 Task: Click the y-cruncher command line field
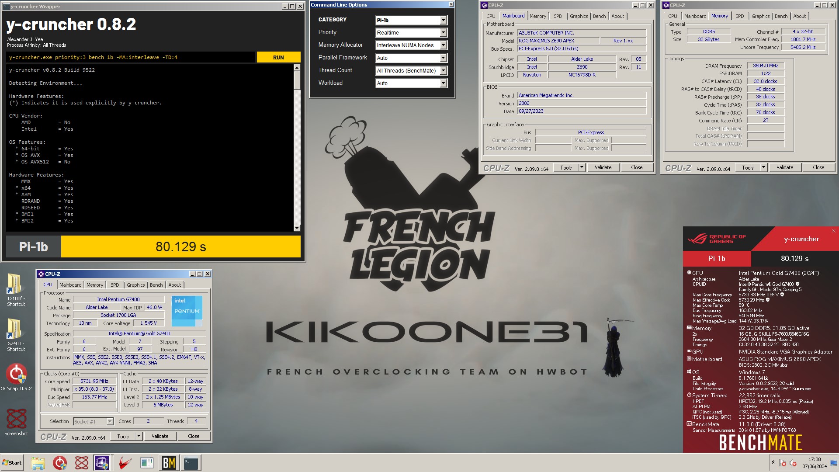tap(131, 57)
